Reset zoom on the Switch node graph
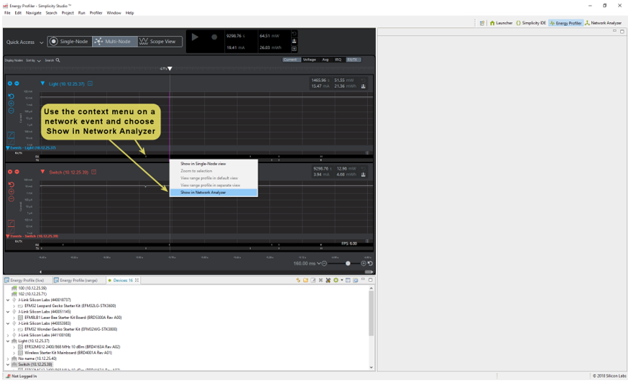 [x=11, y=184]
